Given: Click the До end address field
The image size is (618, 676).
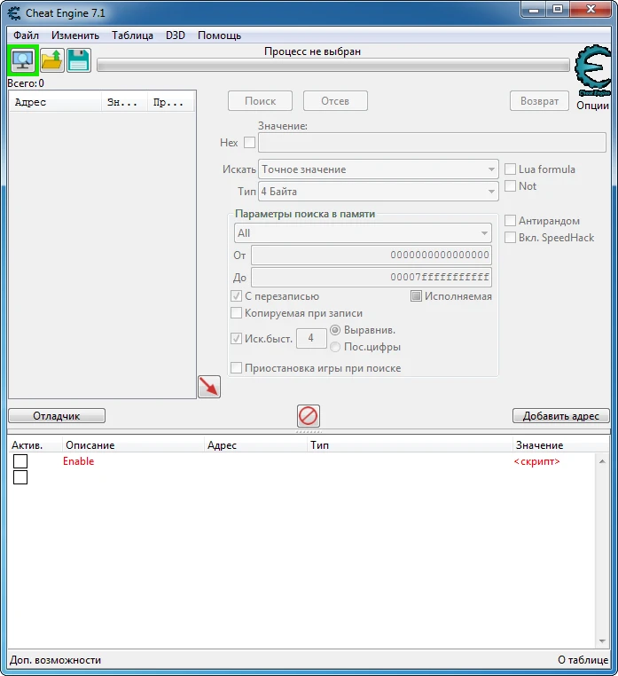Looking at the screenshot, I should [372, 277].
